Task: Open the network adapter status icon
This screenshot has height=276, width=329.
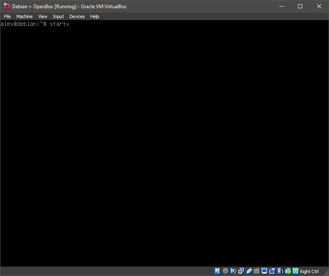Action: click(x=241, y=271)
